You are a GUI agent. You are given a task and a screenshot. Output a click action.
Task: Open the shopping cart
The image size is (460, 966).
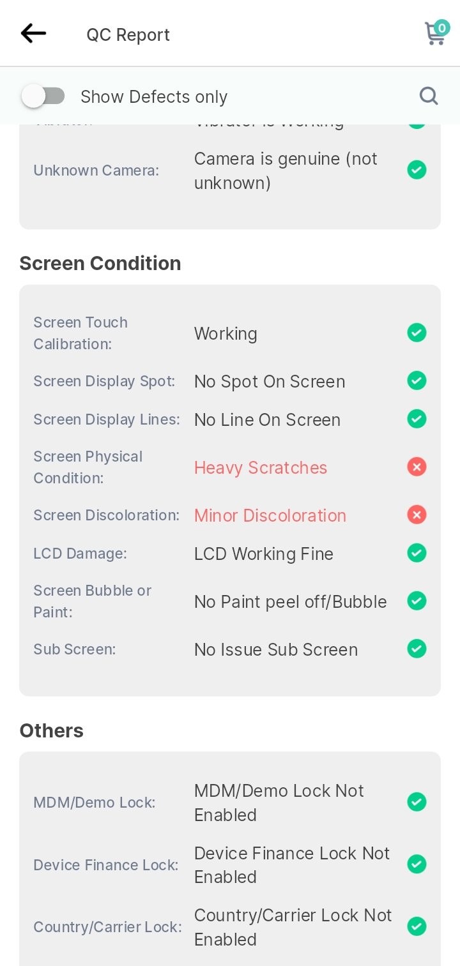(x=434, y=35)
